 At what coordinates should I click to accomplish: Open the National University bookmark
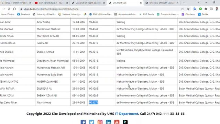click(x=70, y=14)
